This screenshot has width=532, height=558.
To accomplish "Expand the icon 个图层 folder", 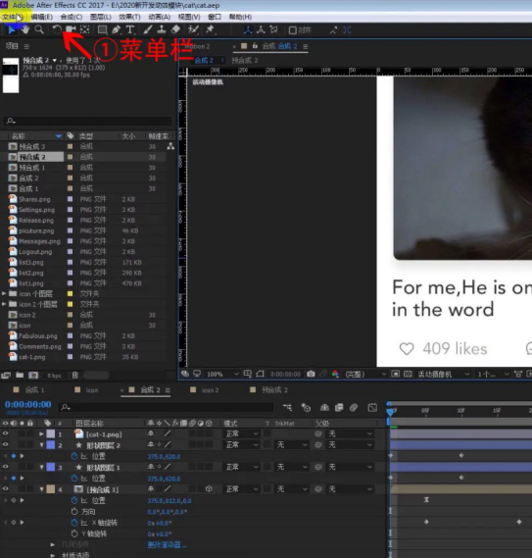I will pyautogui.click(x=4, y=293).
